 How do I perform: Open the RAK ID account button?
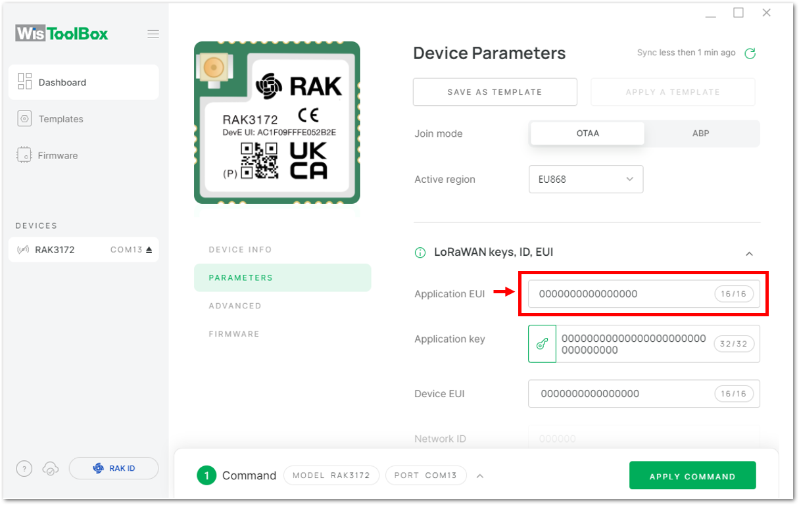(114, 468)
